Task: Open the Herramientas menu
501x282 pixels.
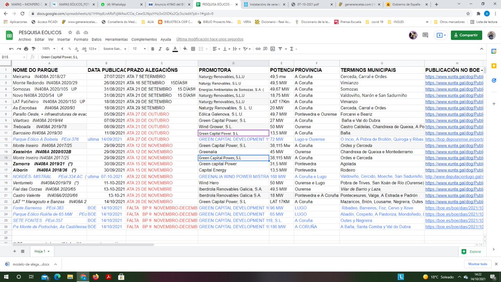Action: coord(116,39)
